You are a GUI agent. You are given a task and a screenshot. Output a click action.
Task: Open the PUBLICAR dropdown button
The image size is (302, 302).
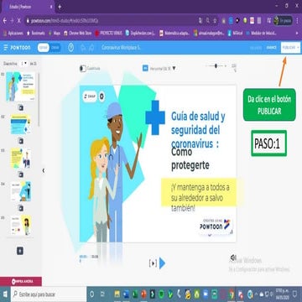tap(290, 48)
